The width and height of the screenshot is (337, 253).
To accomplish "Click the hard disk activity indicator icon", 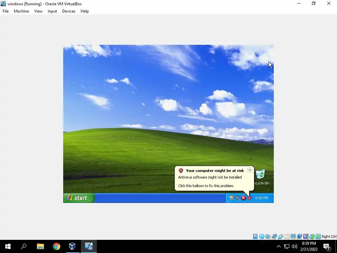I will pos(255,237).
